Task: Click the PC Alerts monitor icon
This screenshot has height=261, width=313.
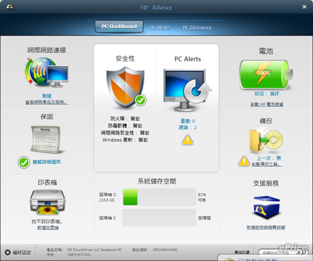Action: [x=187, y=90]
